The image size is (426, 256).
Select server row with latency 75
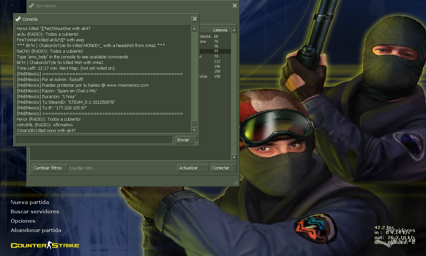[215, 46]
